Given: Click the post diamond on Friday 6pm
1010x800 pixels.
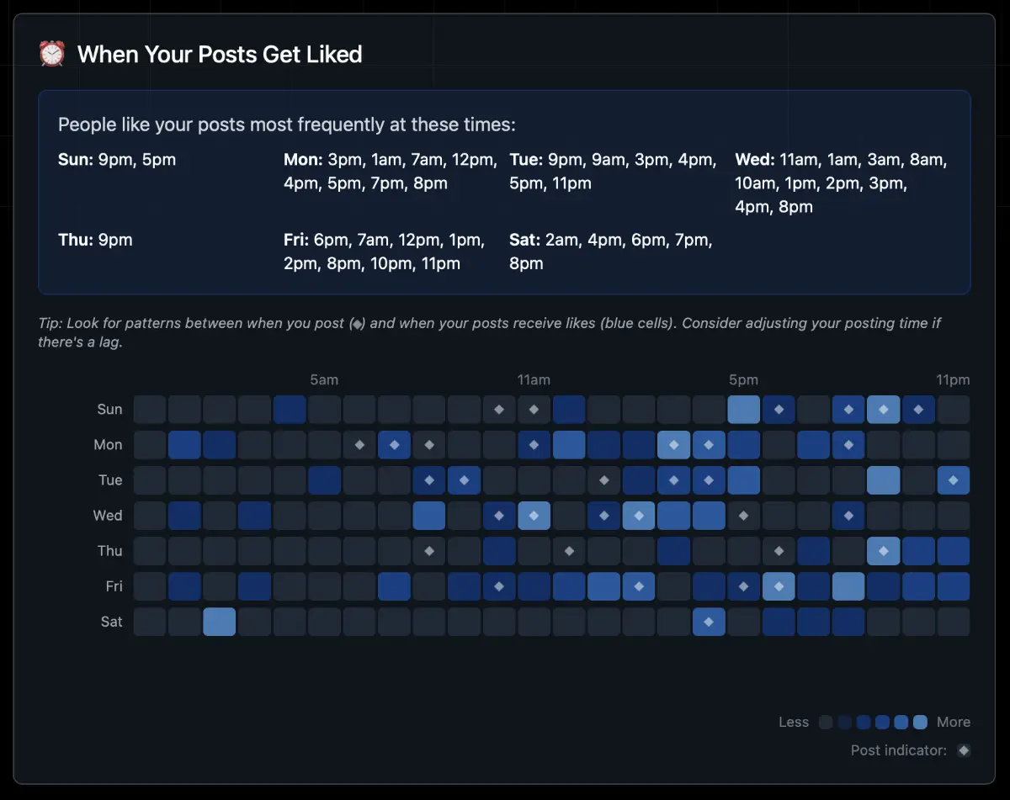Looking at the screenshot, I should tap(779, 586).
